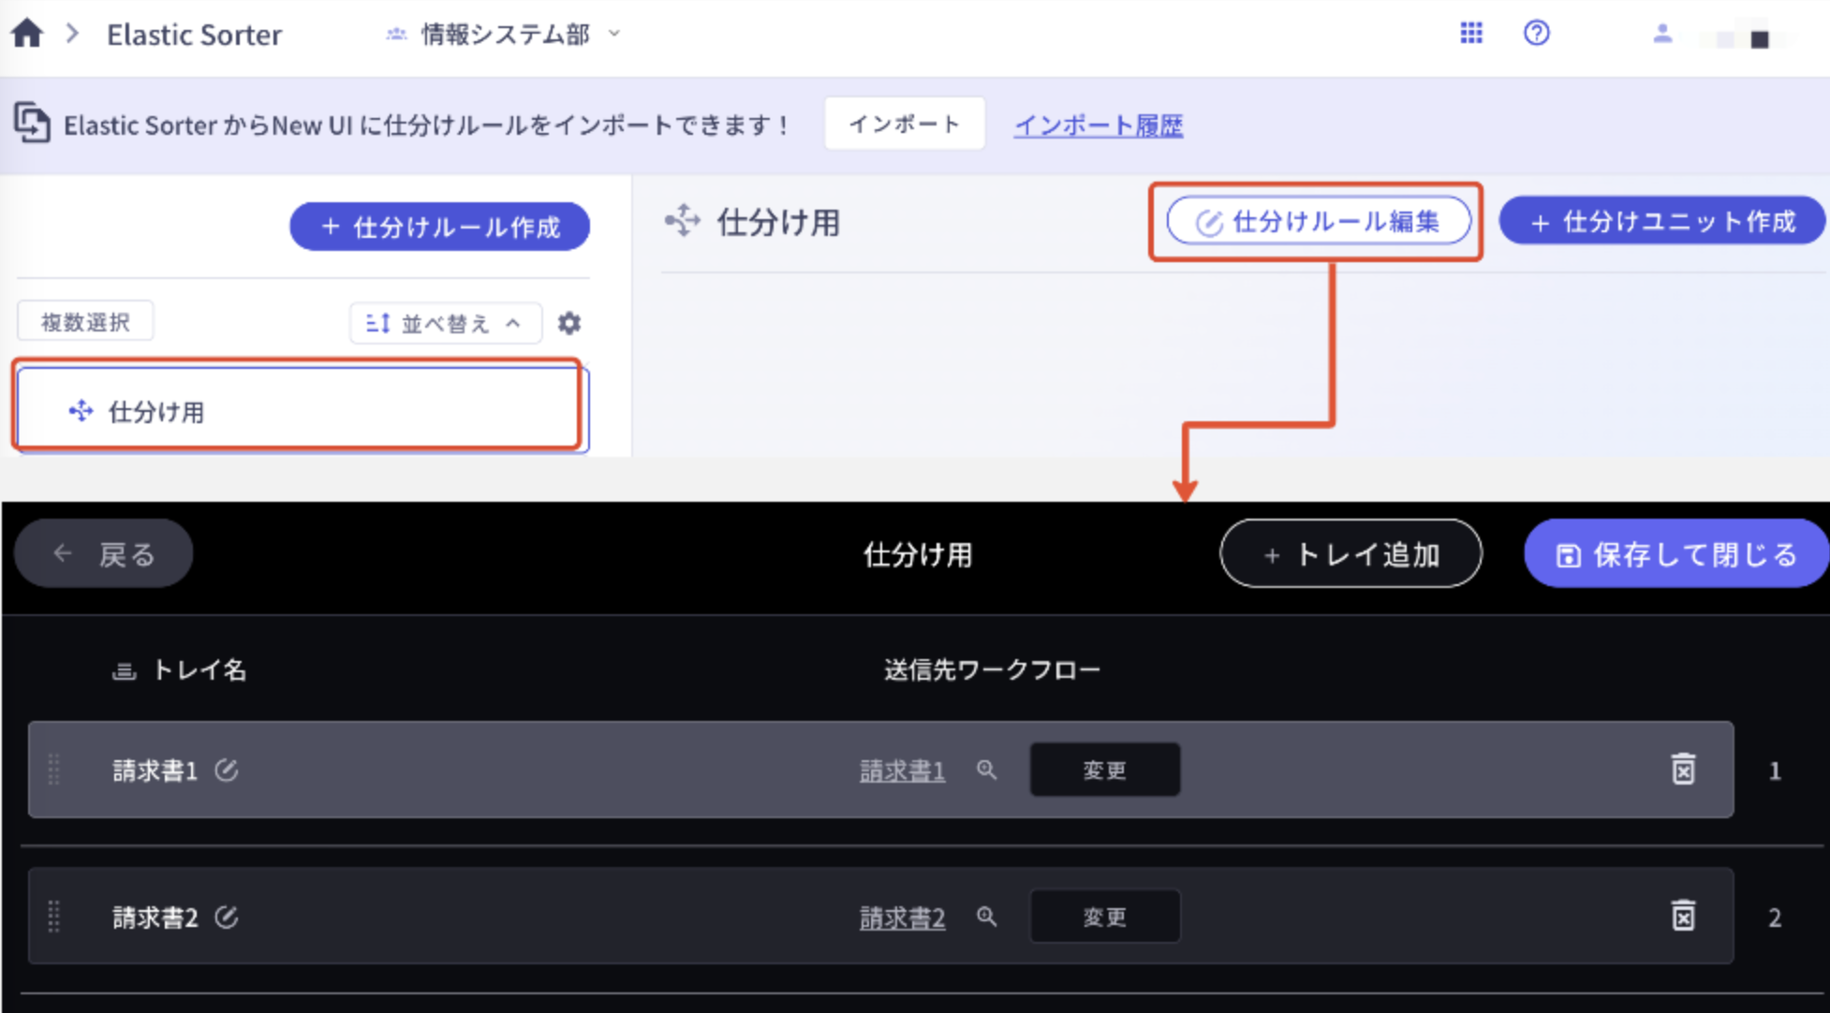Image resolution: width=1830 pixels, height=1013 pixels.
Task: Open the user account icon
Action: pyautogui.click(x=1662, y=34)
